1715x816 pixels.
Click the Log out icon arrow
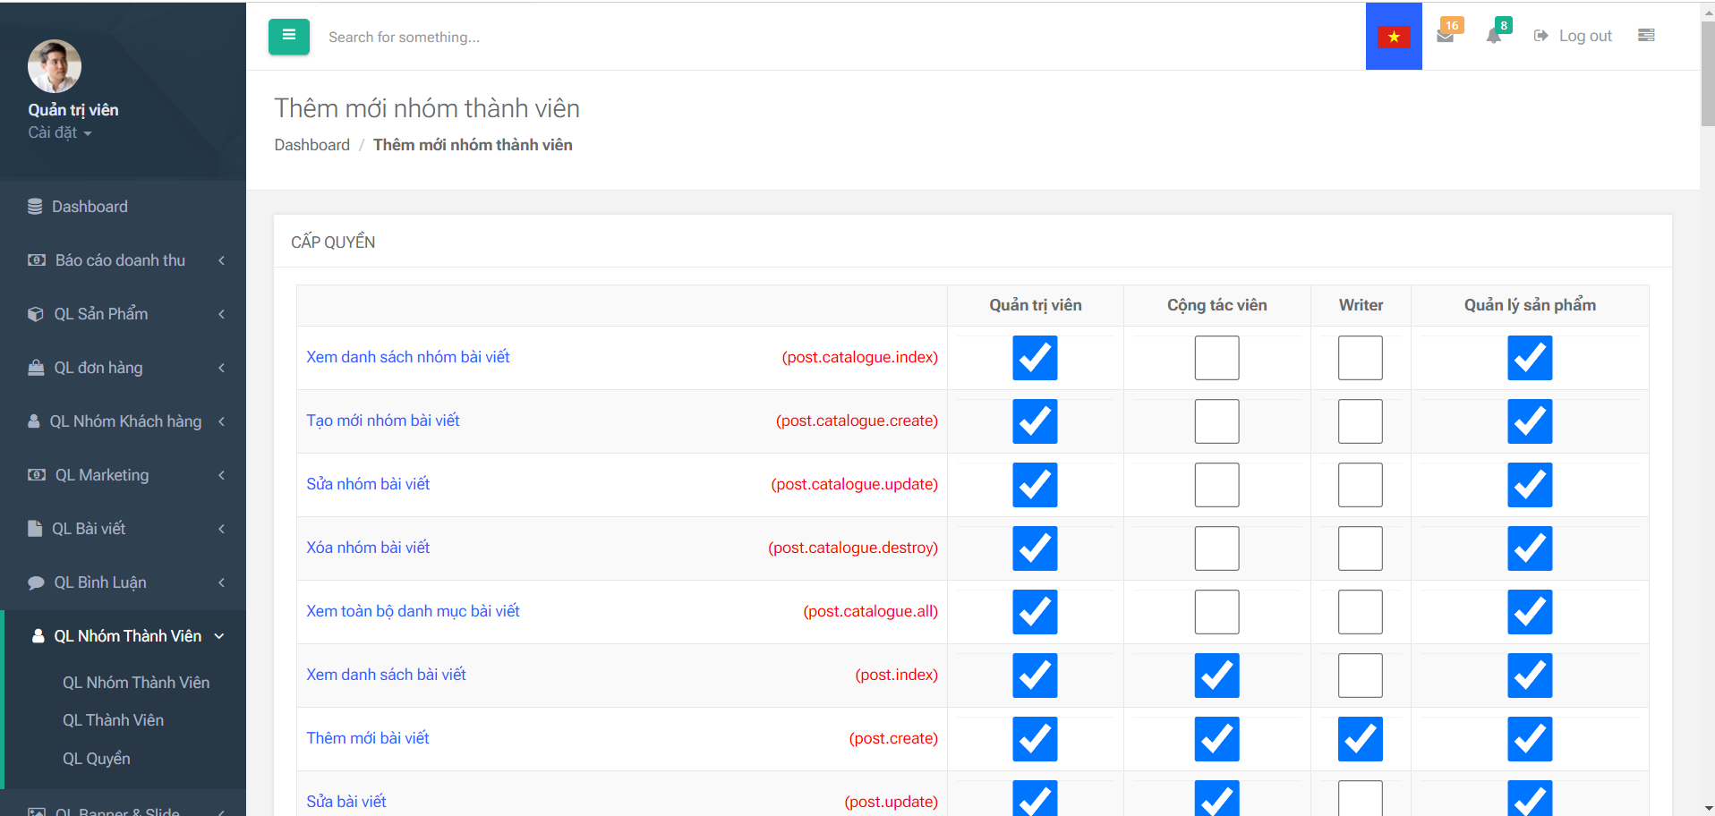tap(1540, 36)
